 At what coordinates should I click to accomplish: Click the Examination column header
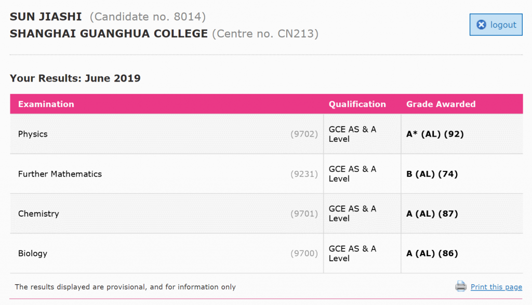coord(46,104)
